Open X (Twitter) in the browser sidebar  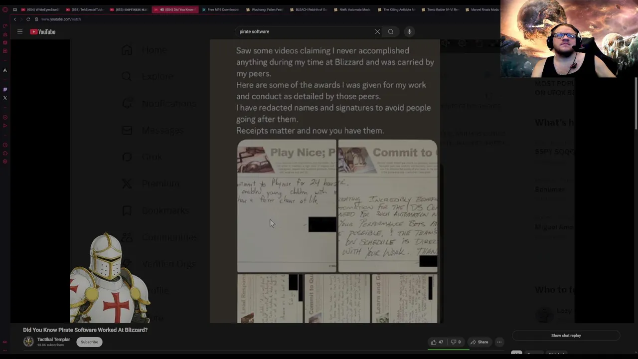click(5, 98)
